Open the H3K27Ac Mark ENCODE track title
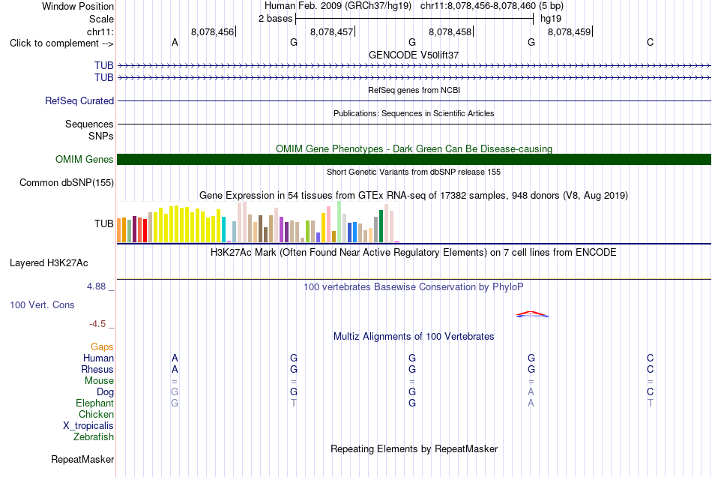This screenshot has height=477, width=712. click(414, 253)
